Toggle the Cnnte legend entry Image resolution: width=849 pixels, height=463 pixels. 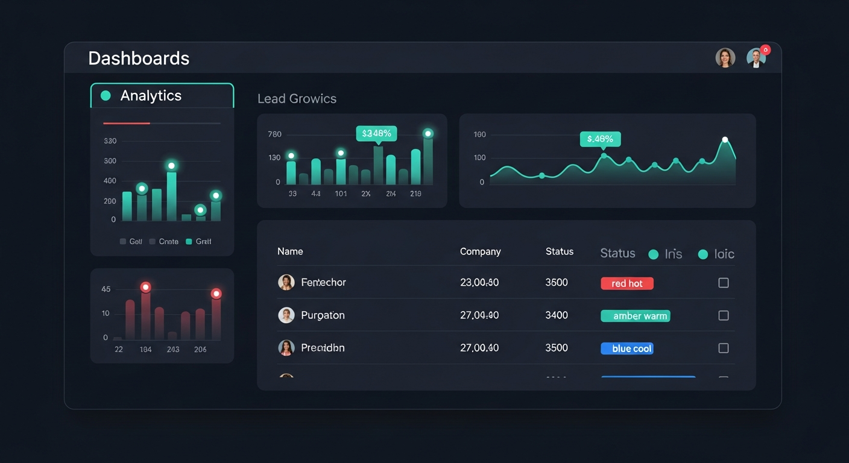click(x=164, y=241)
